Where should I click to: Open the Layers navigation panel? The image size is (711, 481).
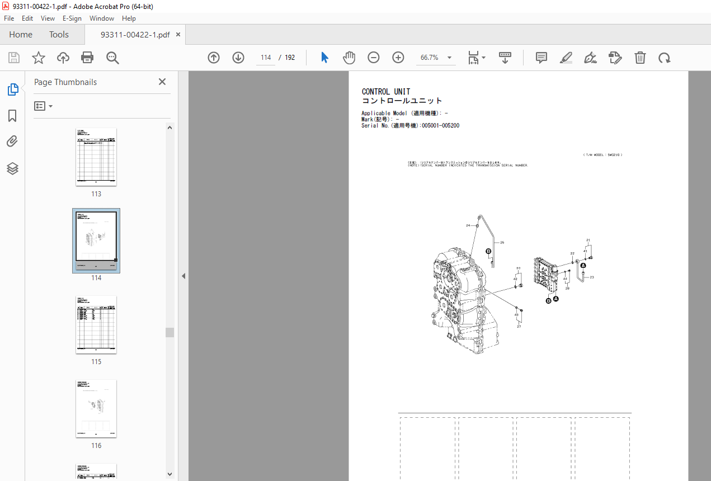click(12, 168)
